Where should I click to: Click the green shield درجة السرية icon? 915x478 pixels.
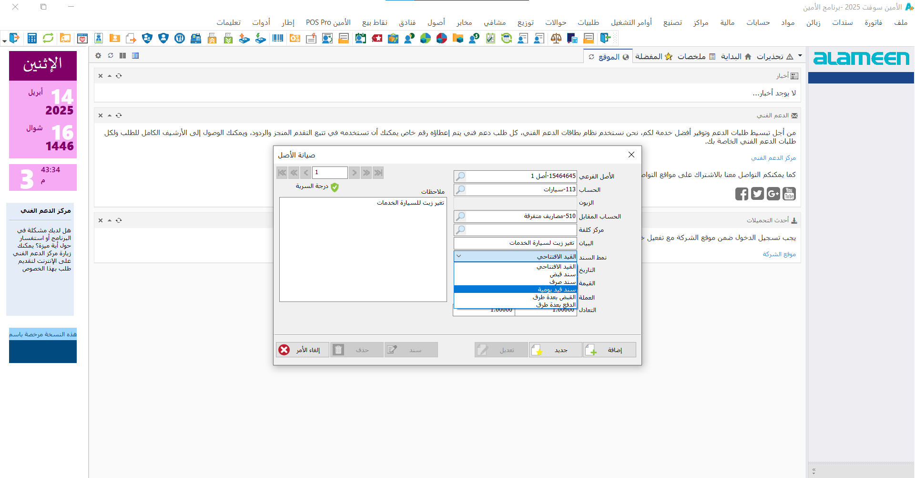click(335, 187)
